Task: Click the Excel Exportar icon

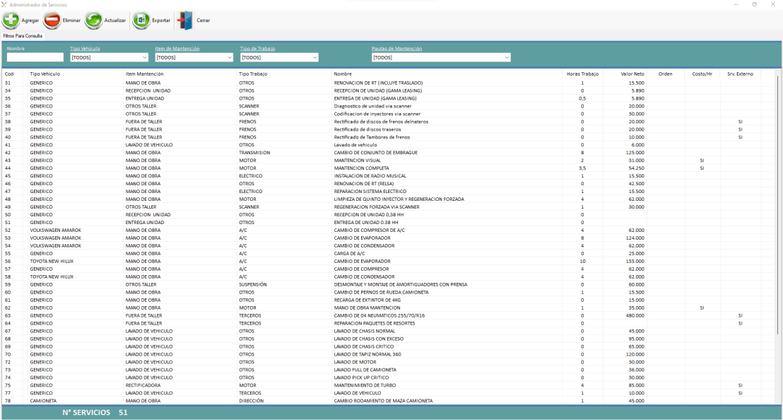Action: pos(141,21)
